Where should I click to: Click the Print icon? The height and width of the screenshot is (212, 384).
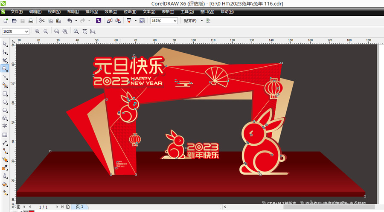click(x=31, y=21)
